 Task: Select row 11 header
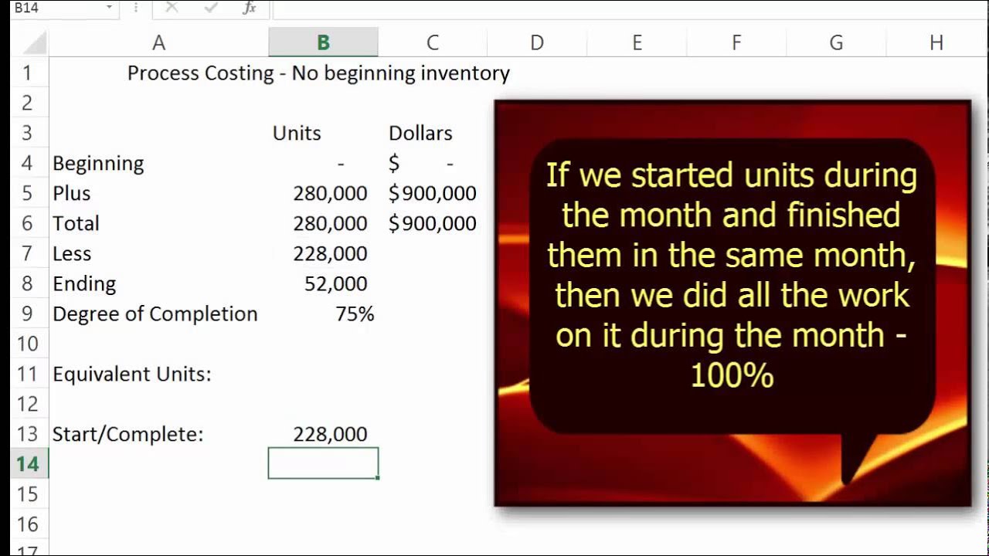click(28, 374)
